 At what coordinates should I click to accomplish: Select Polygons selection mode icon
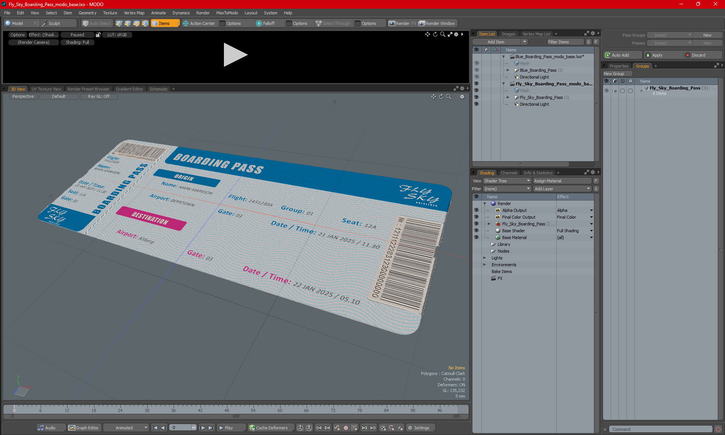[x=136, y=23]
